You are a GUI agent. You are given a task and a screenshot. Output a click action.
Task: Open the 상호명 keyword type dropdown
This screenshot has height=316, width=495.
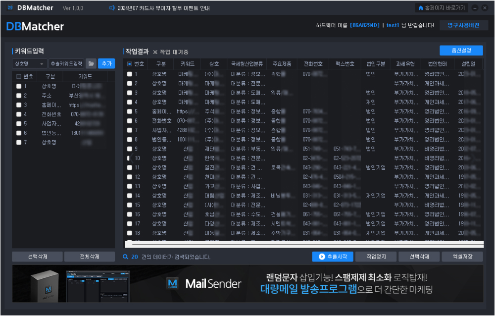30,63
